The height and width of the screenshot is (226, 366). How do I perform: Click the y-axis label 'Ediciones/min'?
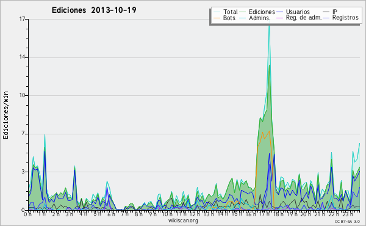click(x=5, y=115)
